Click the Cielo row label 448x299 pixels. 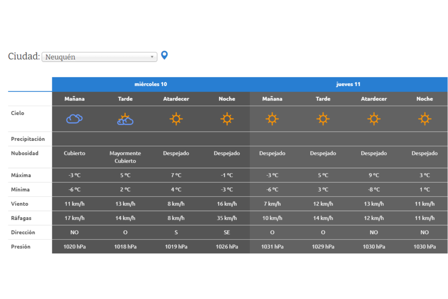(17, 113)
